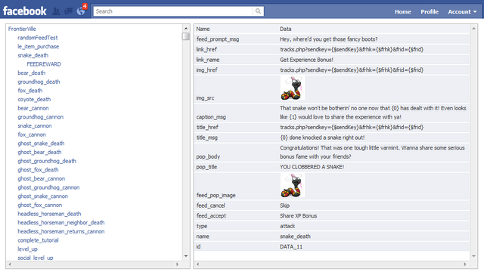Viewport: 484px width, 272px height.
Task: Click the data panel scroll-left arrow
Action: (x=197, y=264)
